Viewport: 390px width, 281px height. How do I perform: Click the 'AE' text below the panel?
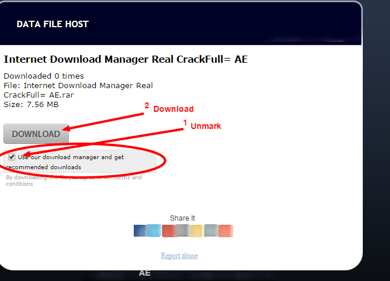pyautogui.click(x=145, y=273)
